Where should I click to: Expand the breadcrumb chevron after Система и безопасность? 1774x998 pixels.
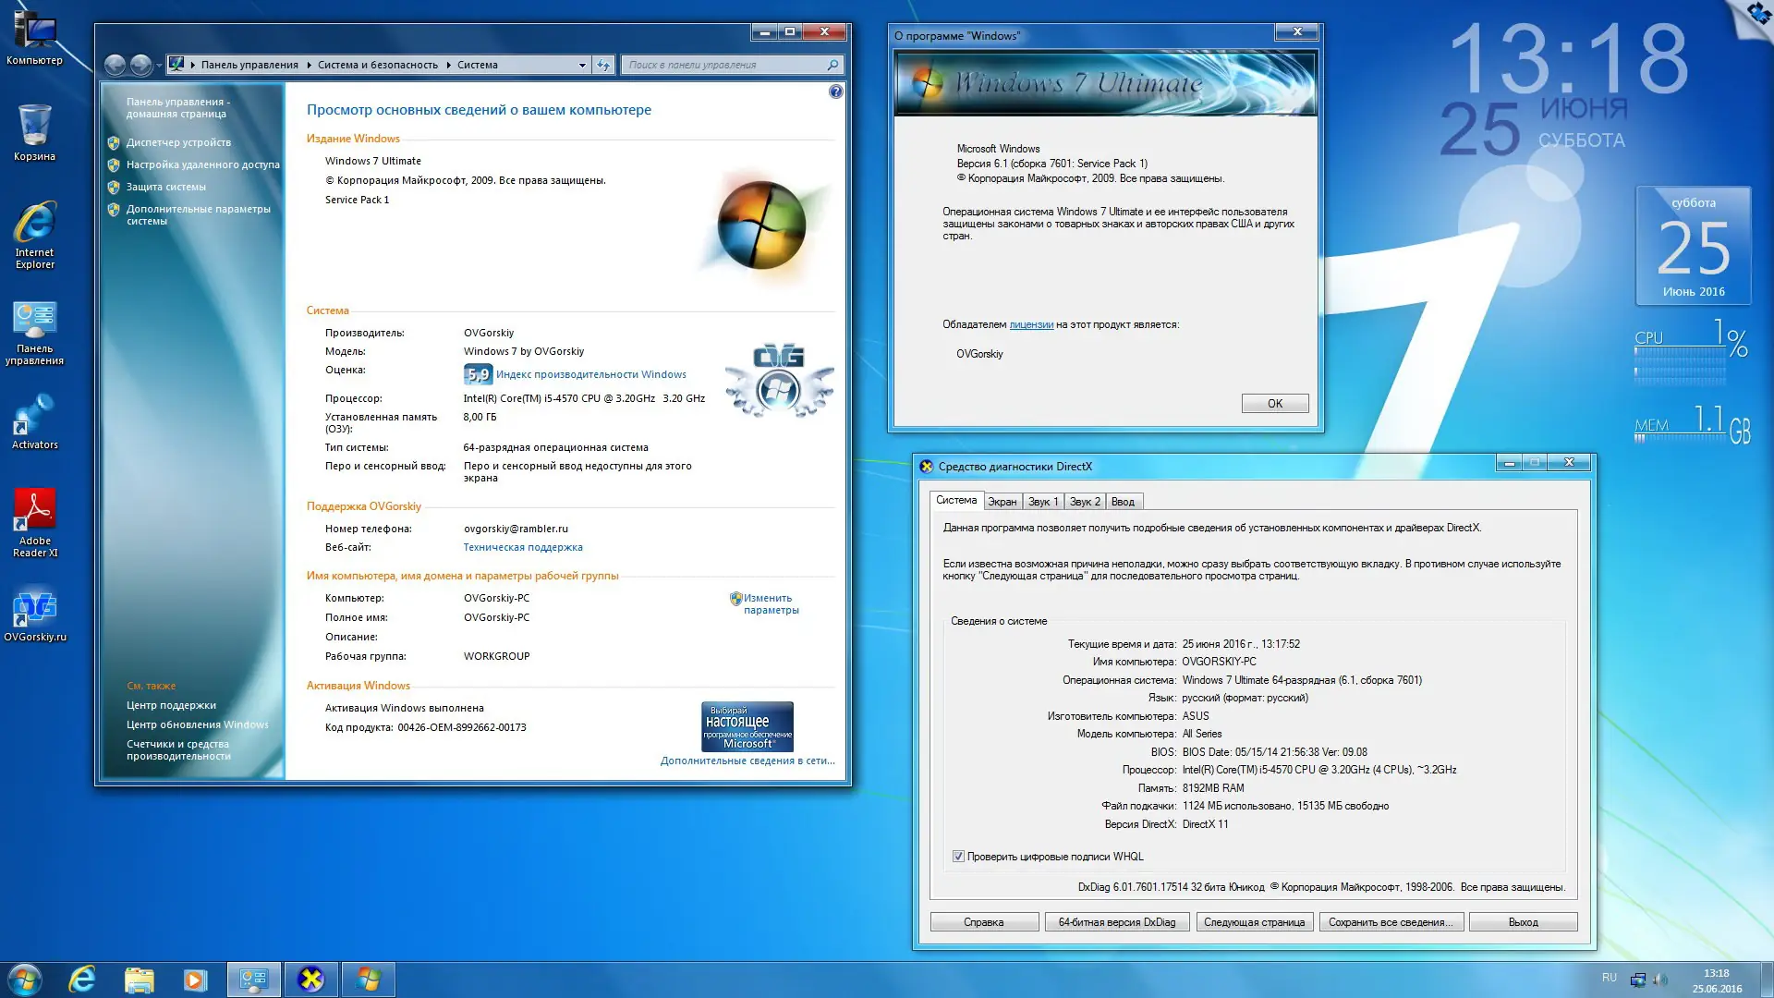click(450, 65)
